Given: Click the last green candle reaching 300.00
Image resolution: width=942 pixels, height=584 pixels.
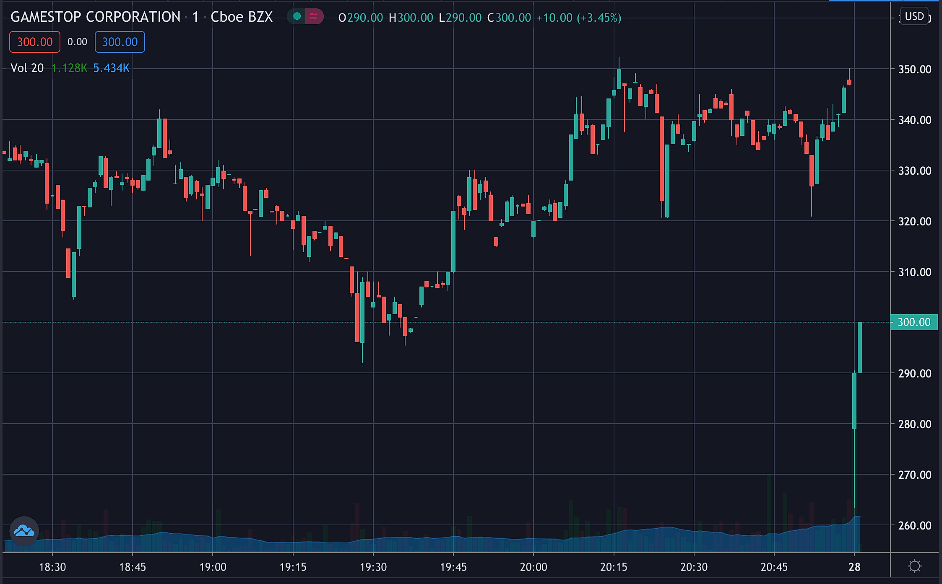Looking at the screenshot, I should (x=860, y=347).
